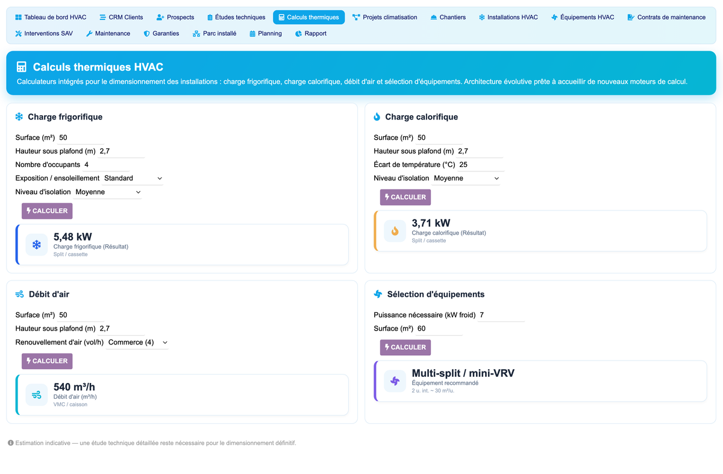Viewport: 723px width, 474px height.
Task: Click the user-plus icon of Prospects
Action: pos(160,17)
